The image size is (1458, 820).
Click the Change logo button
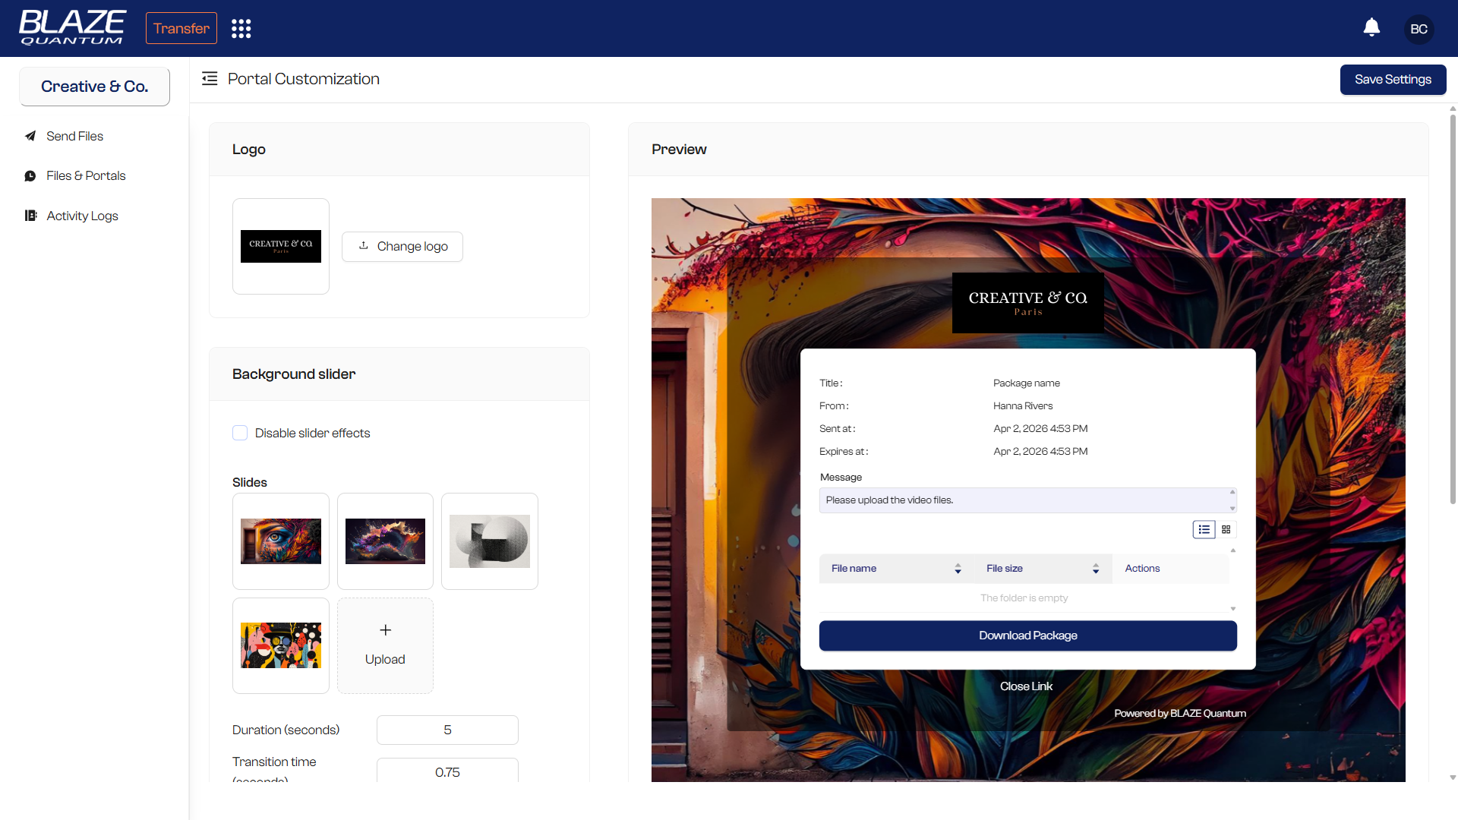[x=402, y=247]
